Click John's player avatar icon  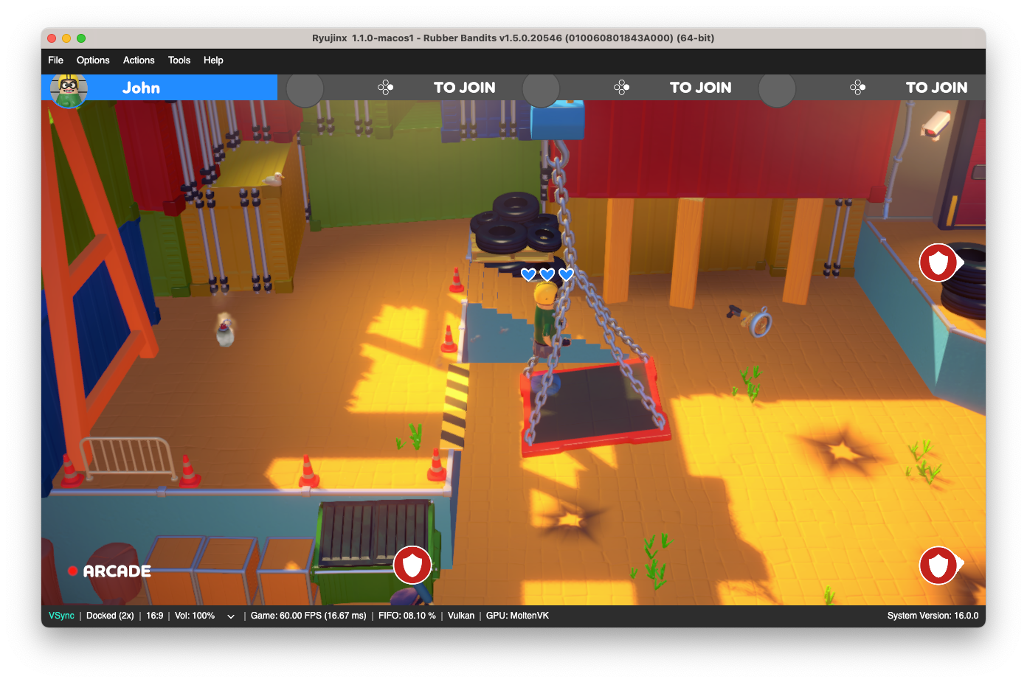click(69, 90)
